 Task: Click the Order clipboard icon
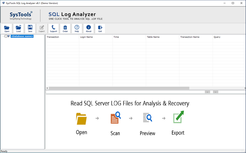coord(65,29)
